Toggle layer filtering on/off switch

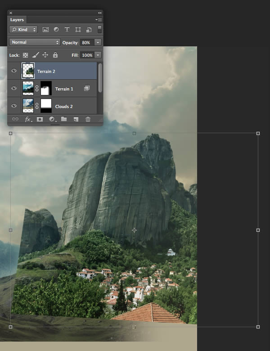pos(99,29)
